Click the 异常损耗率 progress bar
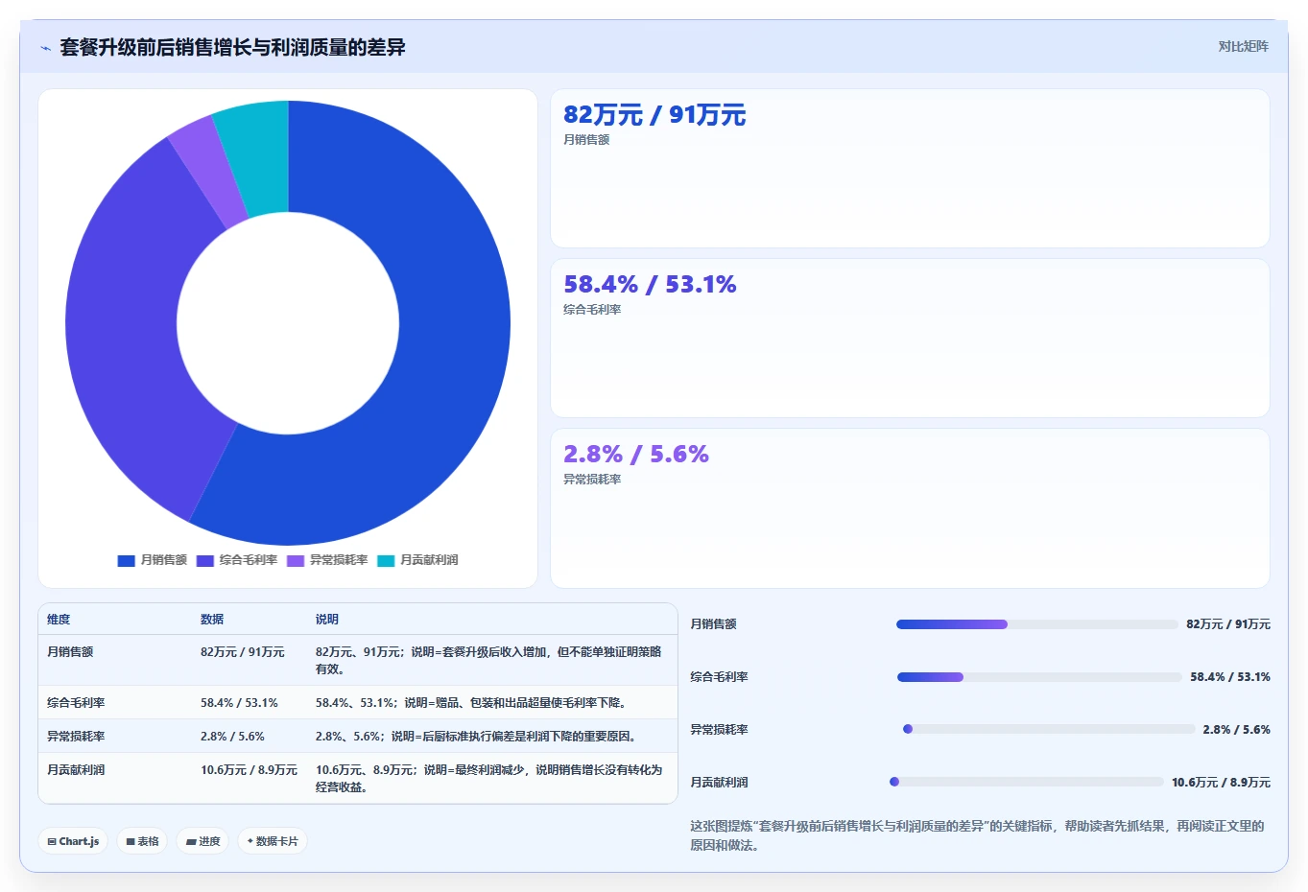 [1049, 730]
